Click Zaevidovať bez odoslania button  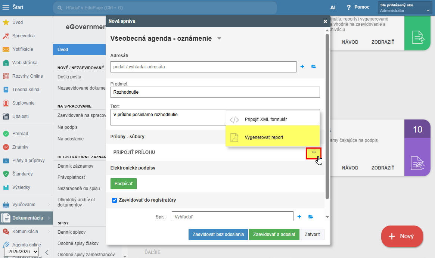(218, 234)
